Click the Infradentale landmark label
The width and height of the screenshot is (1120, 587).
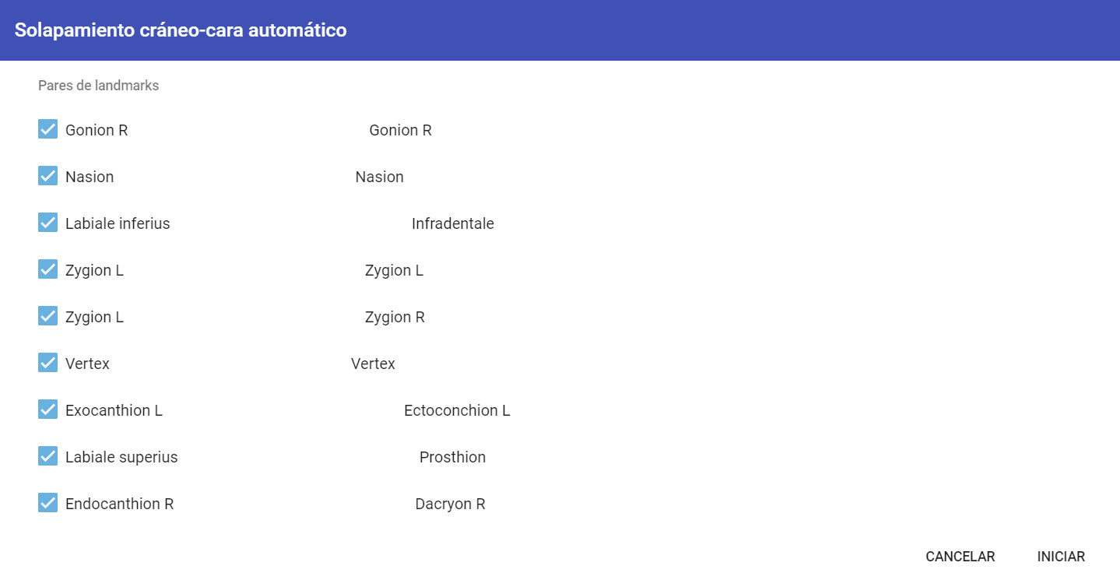[x=452, y=224]
